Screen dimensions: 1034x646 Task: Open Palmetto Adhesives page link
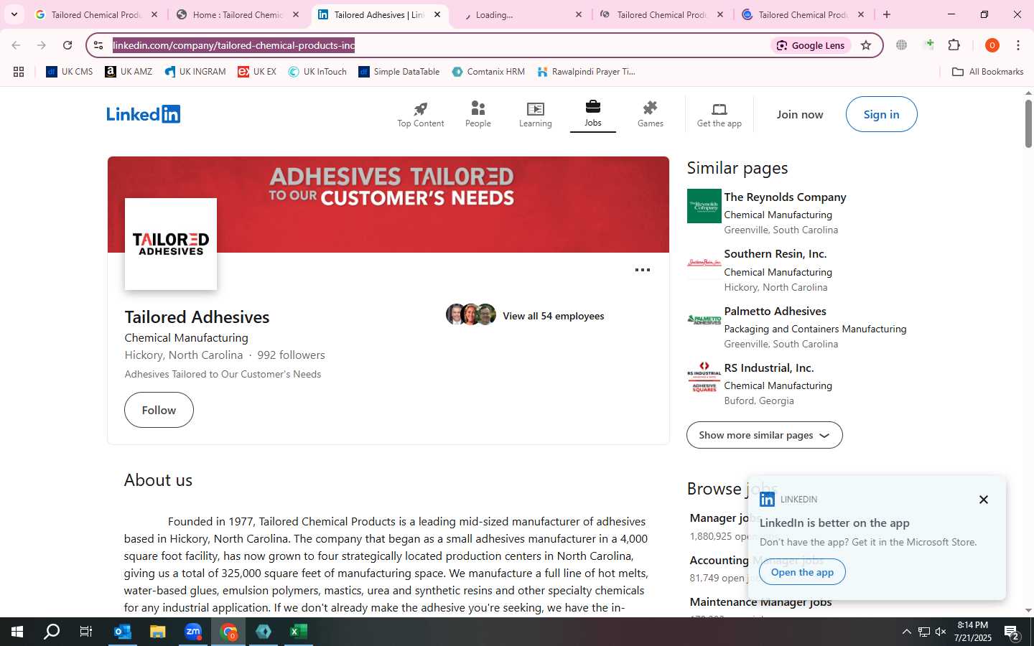tap(775, 311)
